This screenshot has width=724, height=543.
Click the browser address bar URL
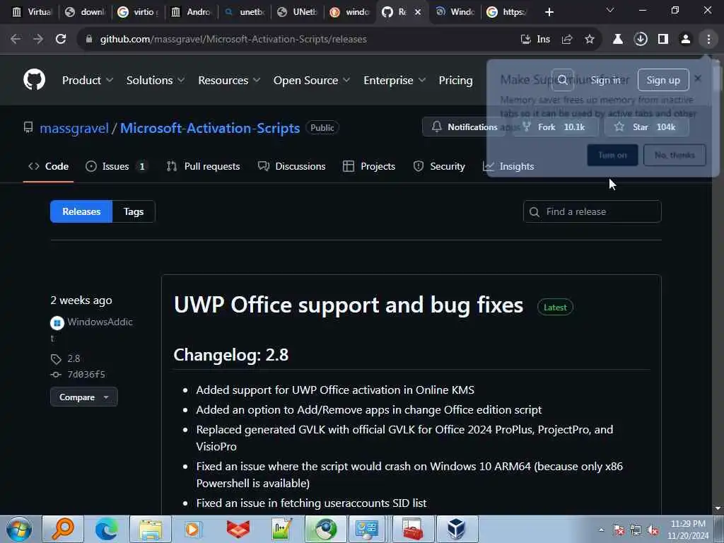233,40
